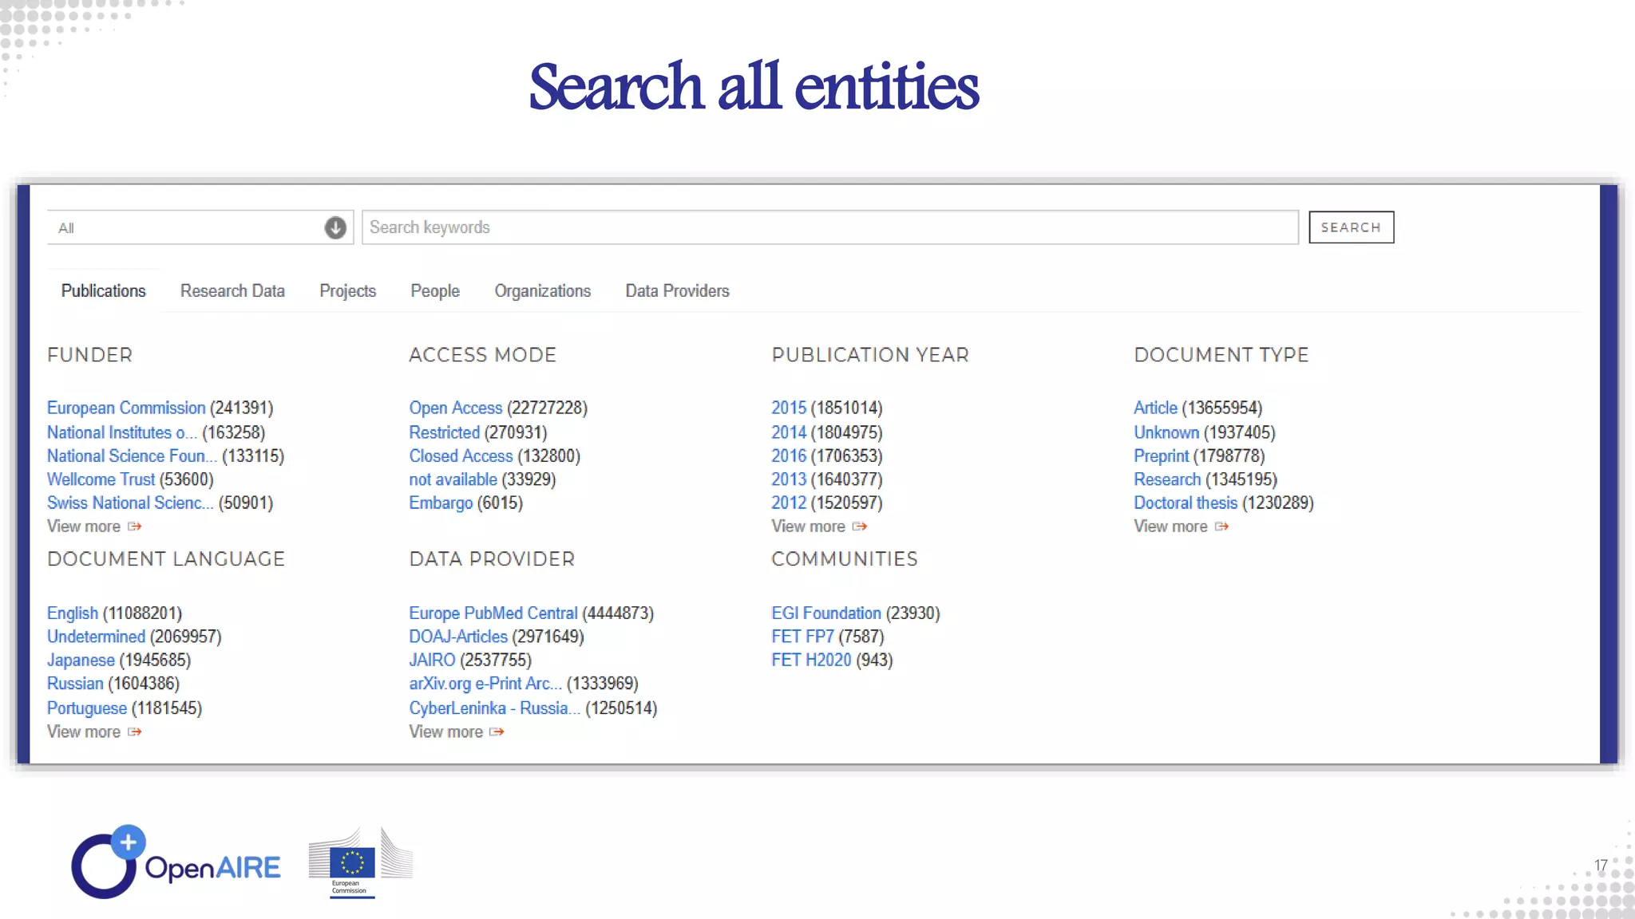Image resolution: width=1635 pixels, height=919 pixels.
Task: Click the SEARCH button
Action: coord(1351,227)
